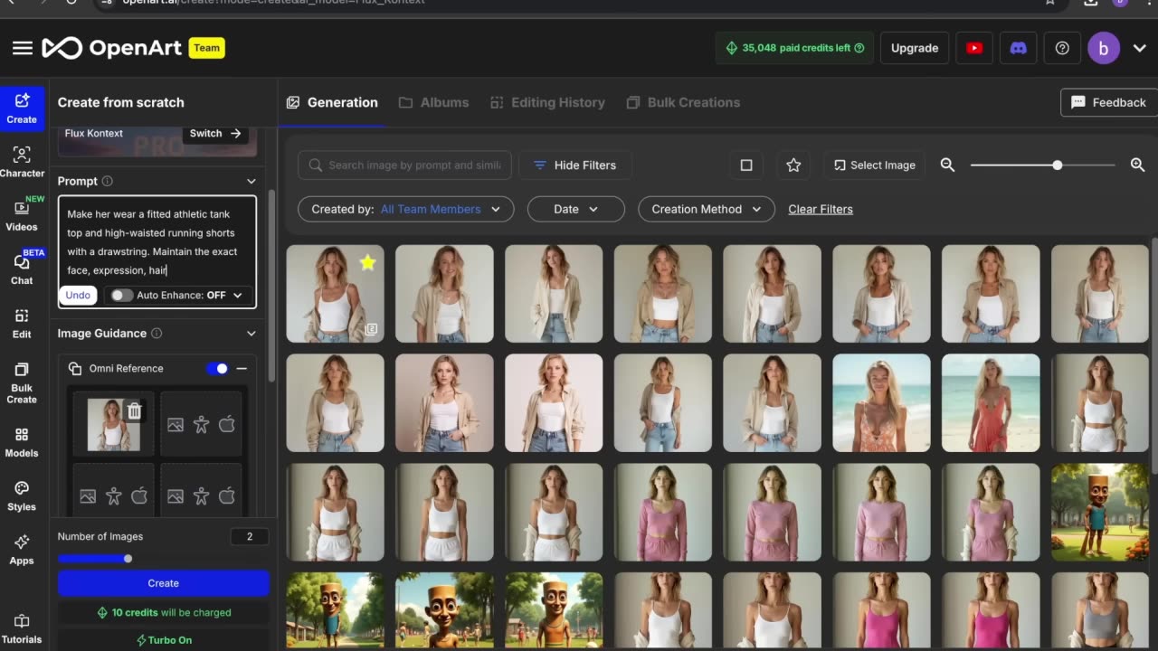This screenshot has width=1158, height=651.
Task: Open Videos in the left sidebar
Action: point(22,215)
